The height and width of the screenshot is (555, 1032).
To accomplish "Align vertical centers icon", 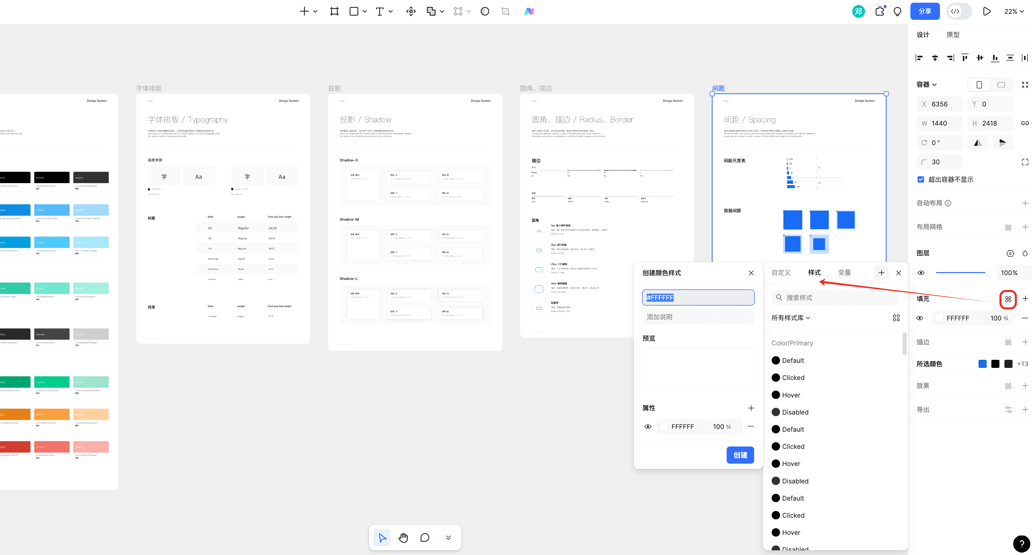I will (980, 58).
